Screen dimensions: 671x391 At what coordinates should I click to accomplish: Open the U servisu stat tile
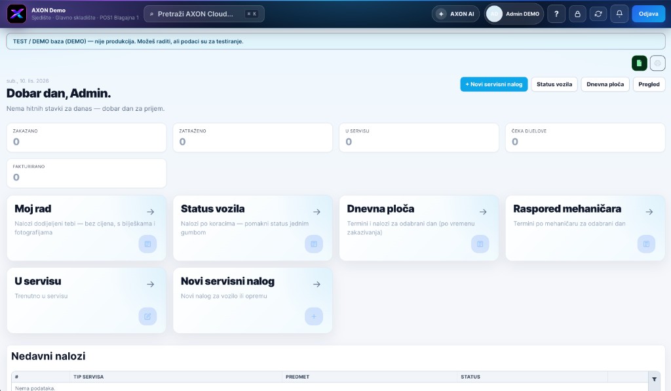tap(419, 138)
